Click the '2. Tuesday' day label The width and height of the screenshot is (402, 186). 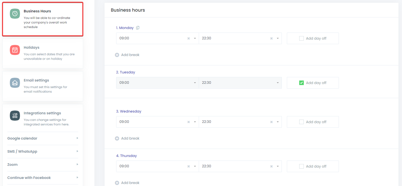point(125,72)
